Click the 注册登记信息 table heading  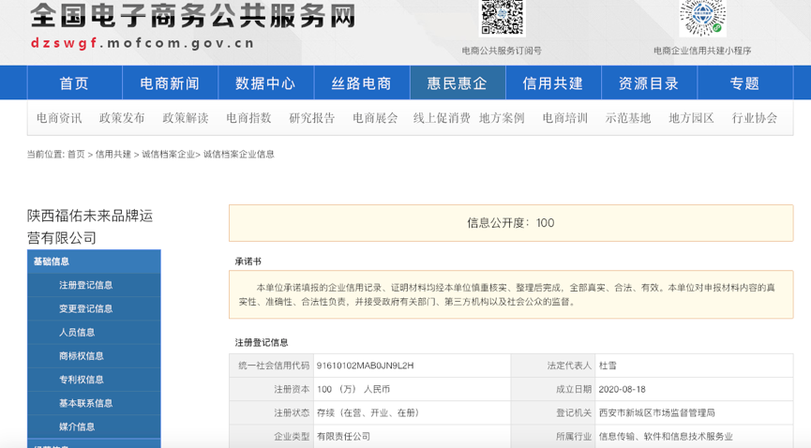[x=262, y=342]
